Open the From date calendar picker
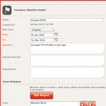The width and height of the screenshot is (106, 106). pyautogui.click(x=56, y=34)
